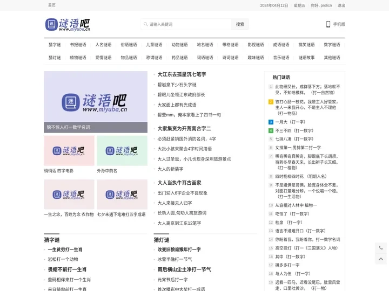The image size is (389, 291).
Task: Open 带格谜语 category
Action: [230, 45]
